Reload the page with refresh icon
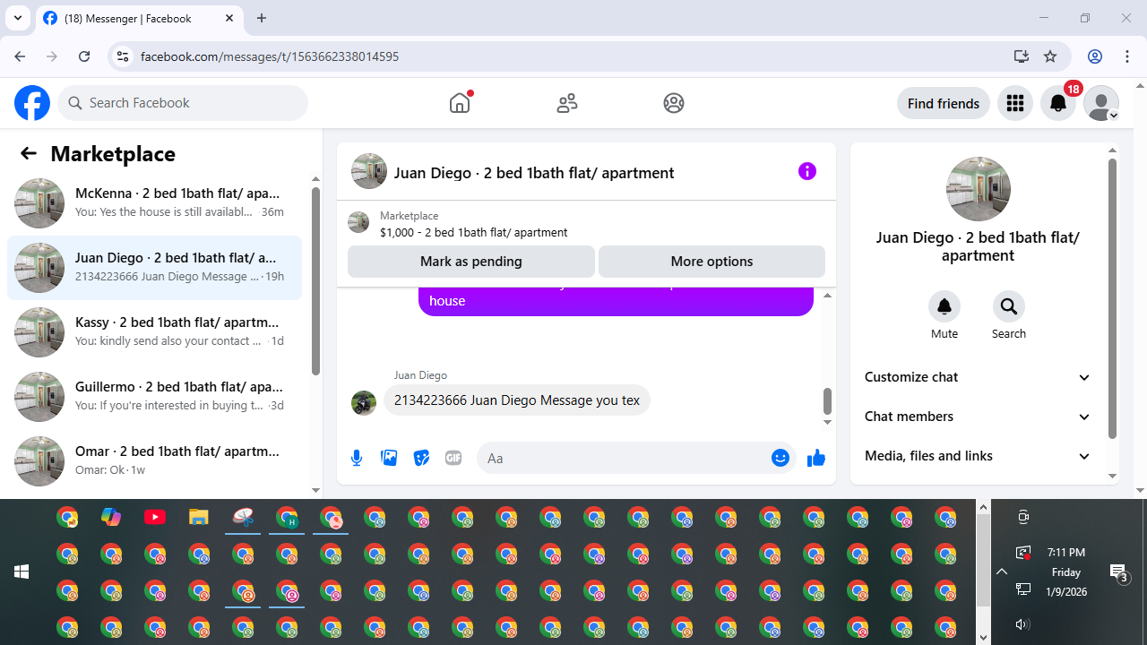The width and height of the screenshot is (1147, 645). click(x=84, y=56)
